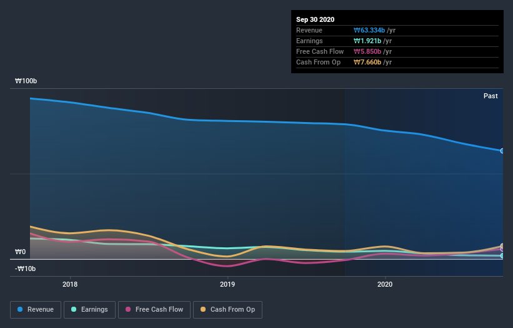This screenshot has height=328, width=513.
Task: Click the Sep 30 2020 tooltip date
Action: coord(315,19)
